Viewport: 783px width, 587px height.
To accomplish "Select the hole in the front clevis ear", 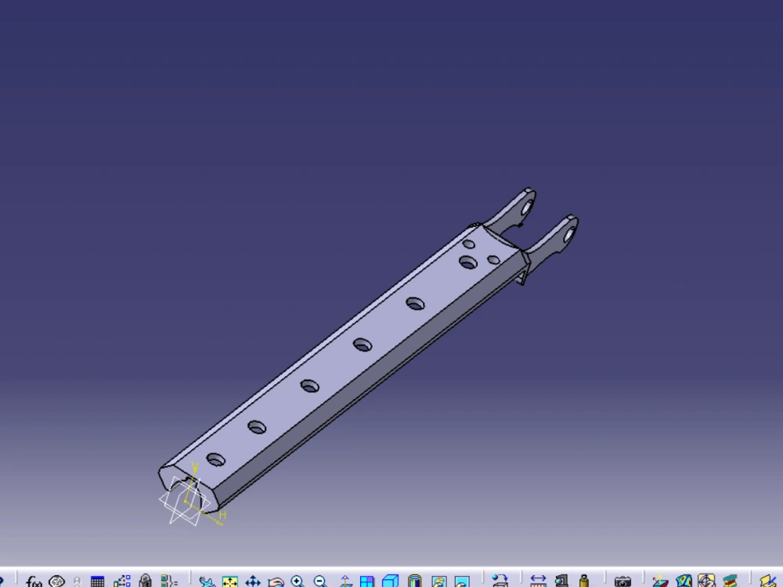I will [x=568, y=234].
